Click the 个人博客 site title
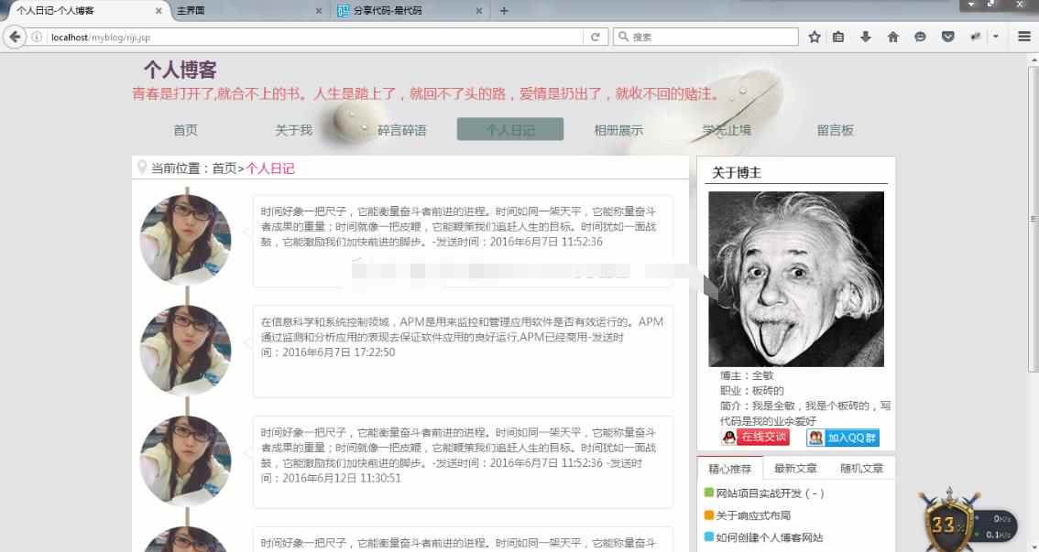 point(180,70)
